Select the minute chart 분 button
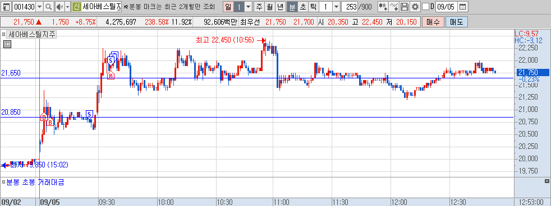551x206 pixels. point(292,6)
